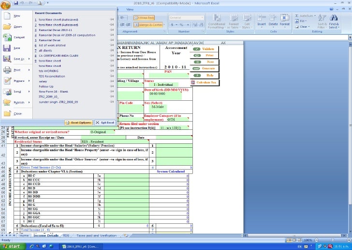The image size is (352, 250).
Task: Toggle pin for 'tds WORKING' document
Action: click(112, 71)
